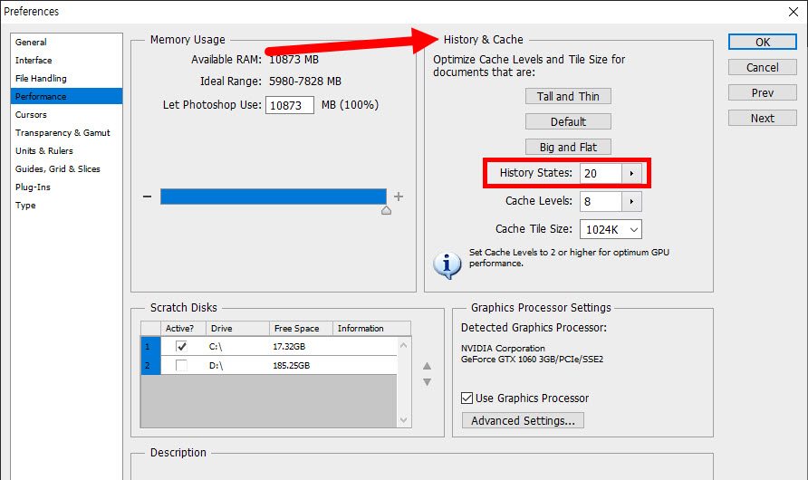Click the blue memory usage slider bar
This screenshot has width=808, height=480.
[274, 197]
